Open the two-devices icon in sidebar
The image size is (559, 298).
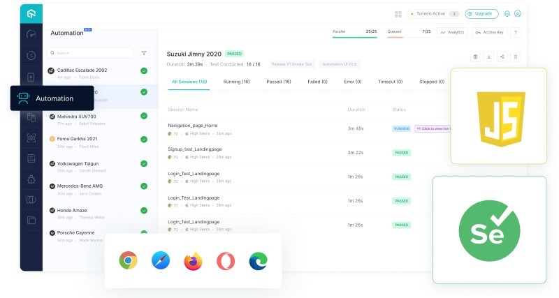(31, 117)
